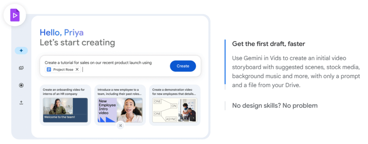Expand 'No design skills? No problem' section
Viewport: 368px width, 144px height.
[275, 105]
